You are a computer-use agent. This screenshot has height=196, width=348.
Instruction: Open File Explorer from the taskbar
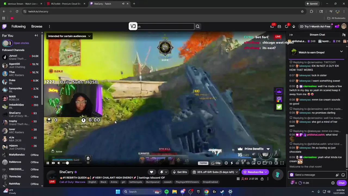point(174,192)
